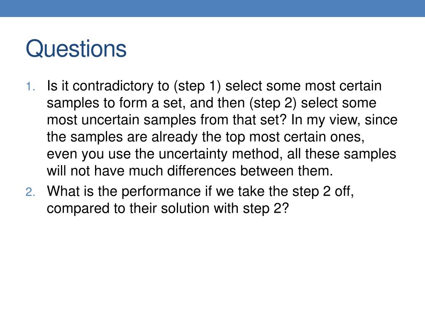
Task: Click the phrase '(step 1)'
Action: 198,86
